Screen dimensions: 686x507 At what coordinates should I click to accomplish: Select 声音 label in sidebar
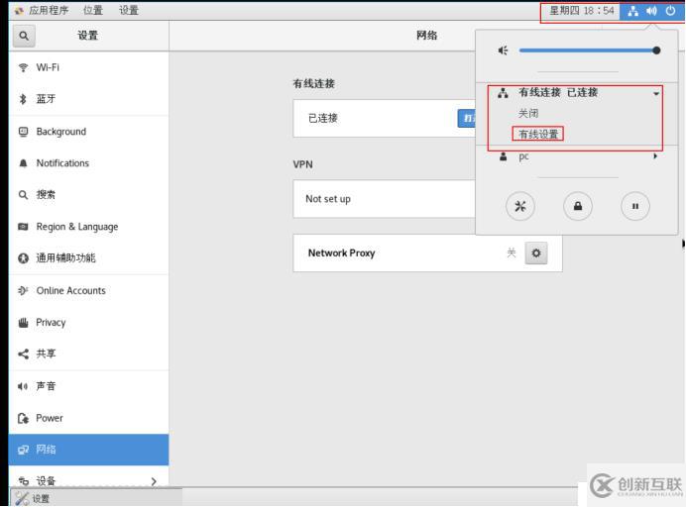[x=46, y=386]
